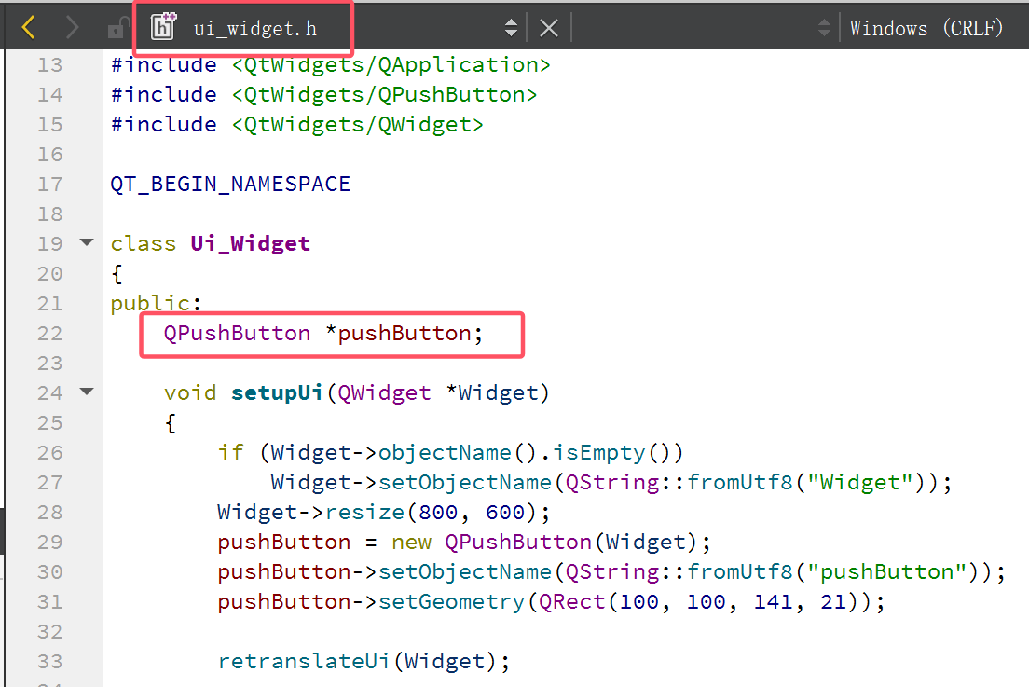The image size is (1029, 687).
Task: Click line number 22 in the gutter
Action: 50,334
